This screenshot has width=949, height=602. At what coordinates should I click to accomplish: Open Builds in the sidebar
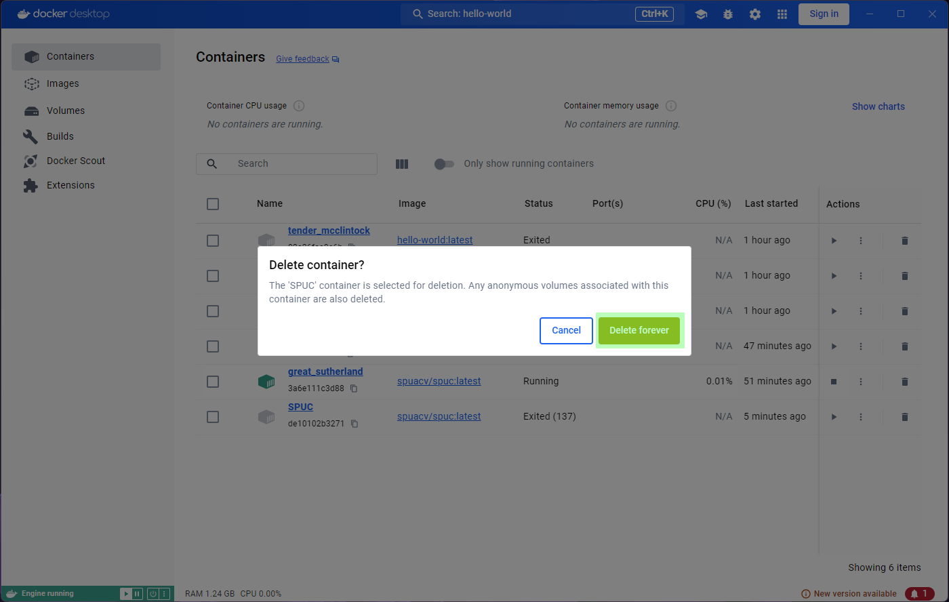point(86,136)
